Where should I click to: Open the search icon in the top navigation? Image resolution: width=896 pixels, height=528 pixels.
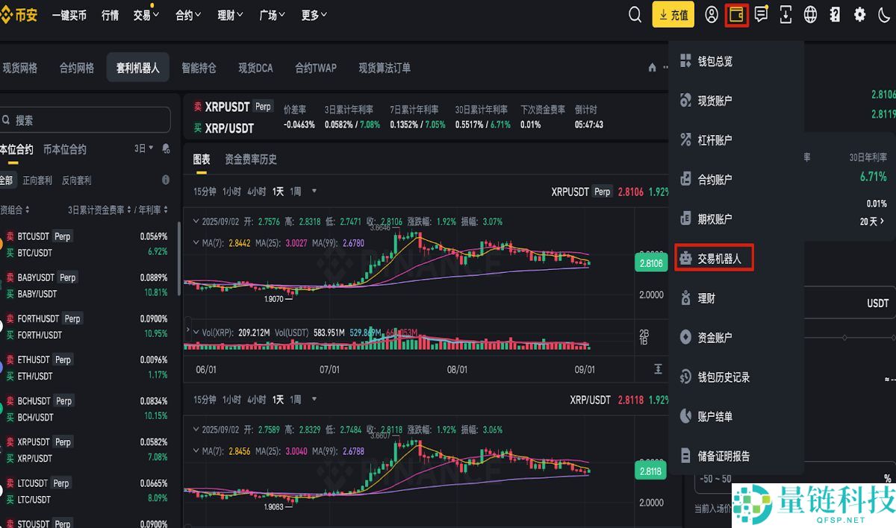[x=635, y=14]
